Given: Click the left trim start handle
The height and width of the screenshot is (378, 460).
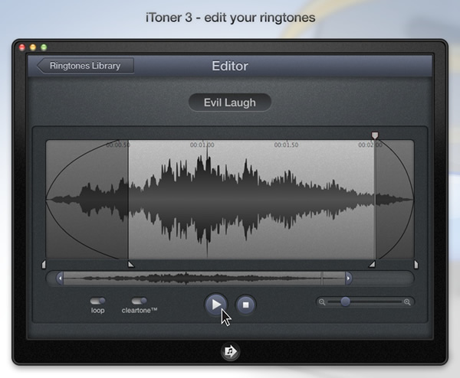Looking at the screenshot, I should pos(44,265).
